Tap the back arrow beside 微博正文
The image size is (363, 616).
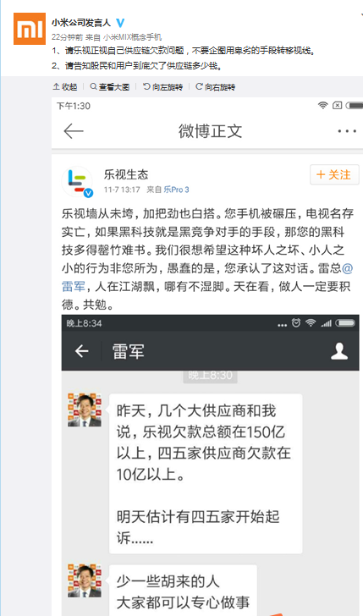tap(74, 131)
